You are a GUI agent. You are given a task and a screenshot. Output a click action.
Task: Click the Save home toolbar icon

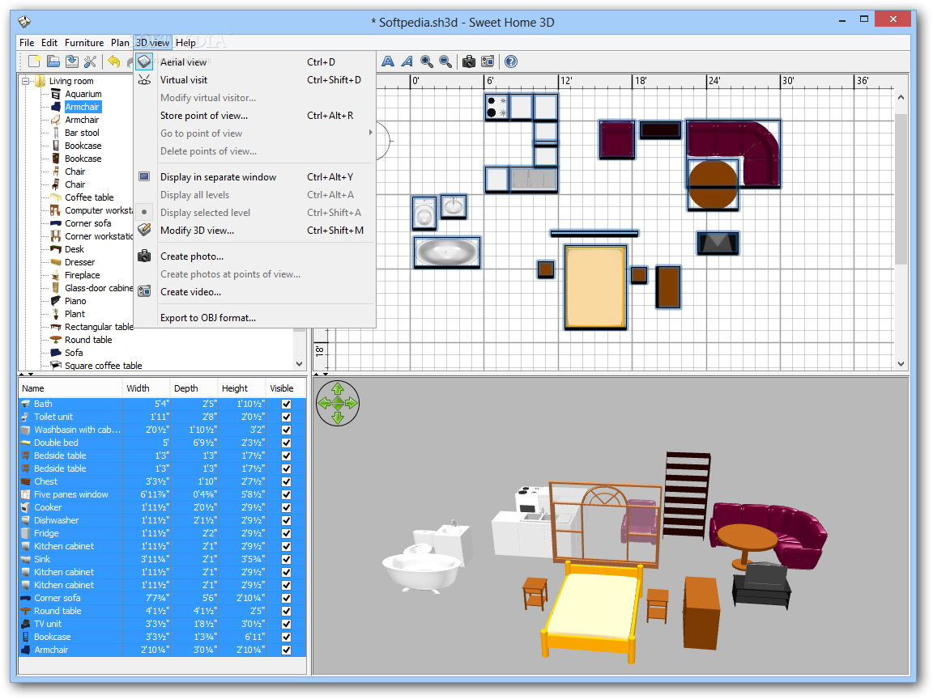click(x=72, y=61)
